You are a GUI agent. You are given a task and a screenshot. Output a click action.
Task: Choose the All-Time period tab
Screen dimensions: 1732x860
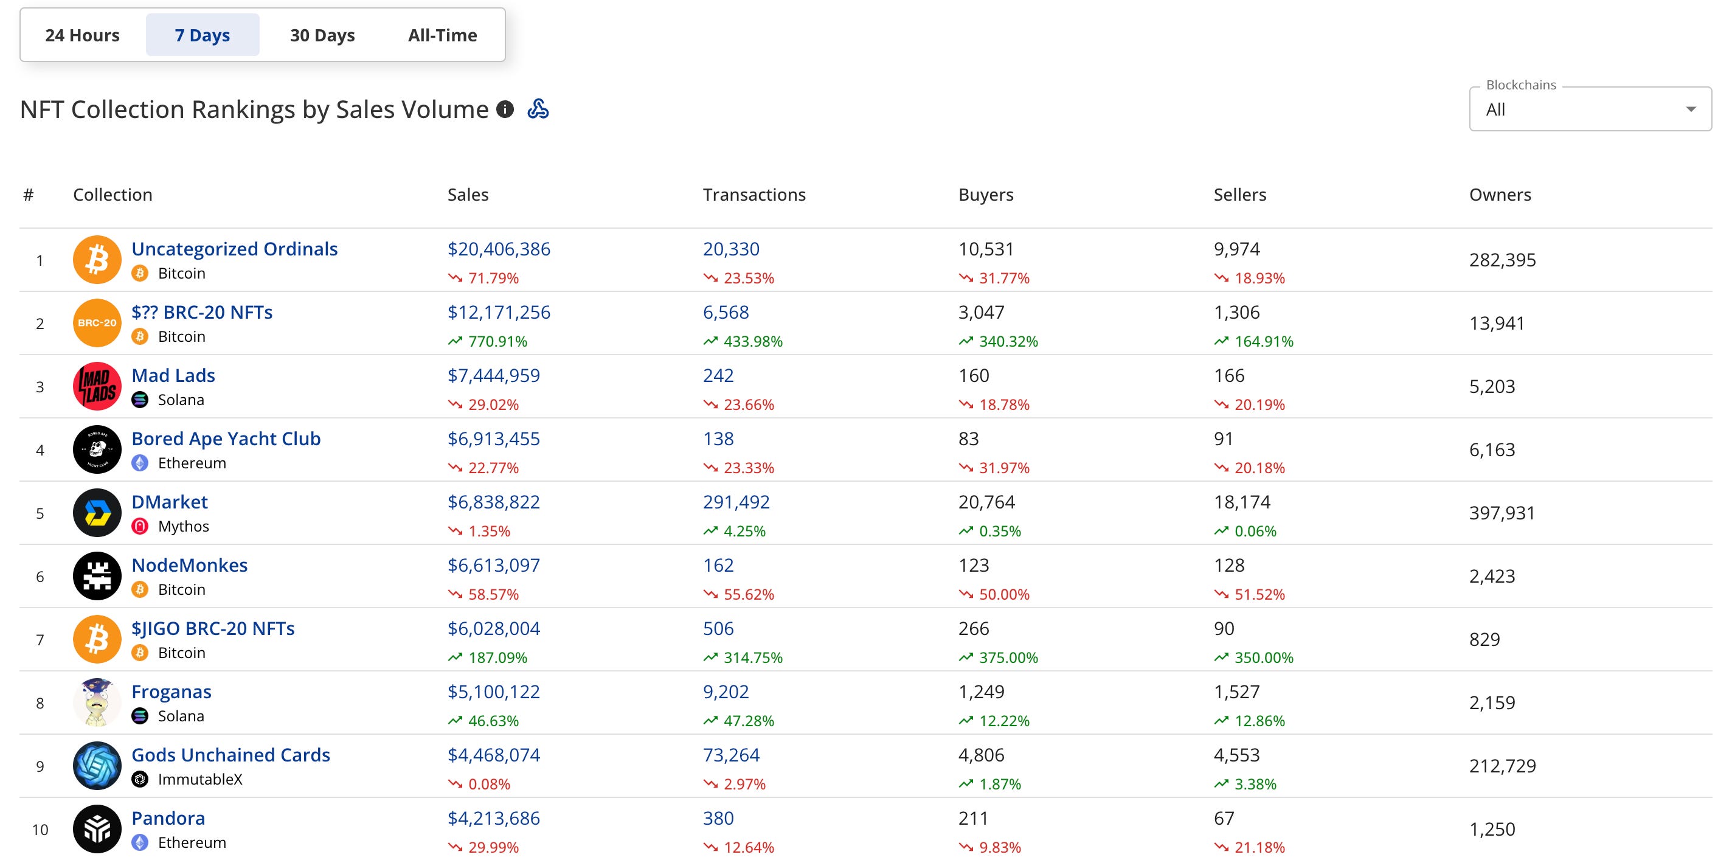point(442,35)
